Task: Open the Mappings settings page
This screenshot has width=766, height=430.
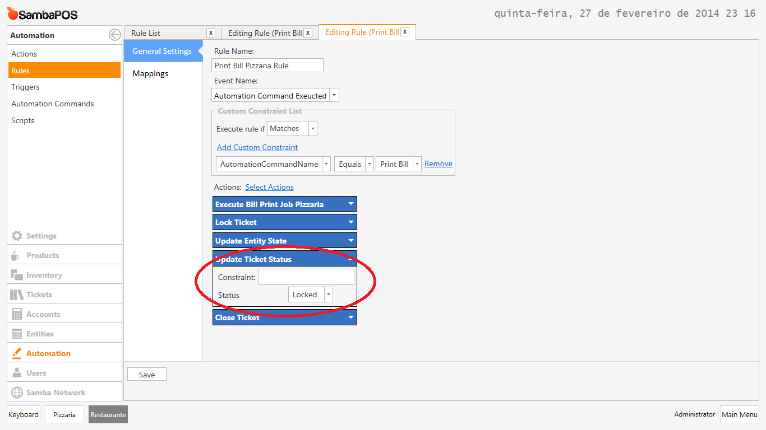Action: pos(150,73)
